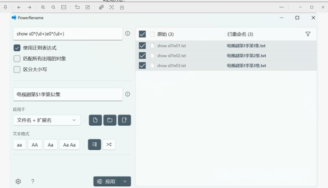Click the include folders icon button
The height and width of the screenshot is (188, 328).
(110, 120)
